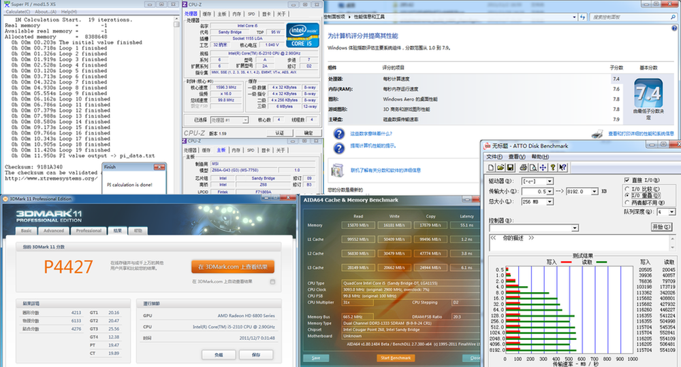
Task: Click the ATTO Disk Benchmark title bar icon
Action: [x=488, y=146]
